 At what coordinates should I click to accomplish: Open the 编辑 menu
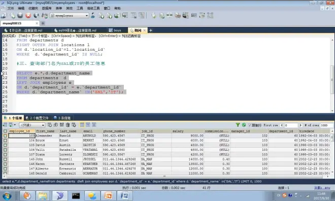pyautogui.click(x=21, y=8)
